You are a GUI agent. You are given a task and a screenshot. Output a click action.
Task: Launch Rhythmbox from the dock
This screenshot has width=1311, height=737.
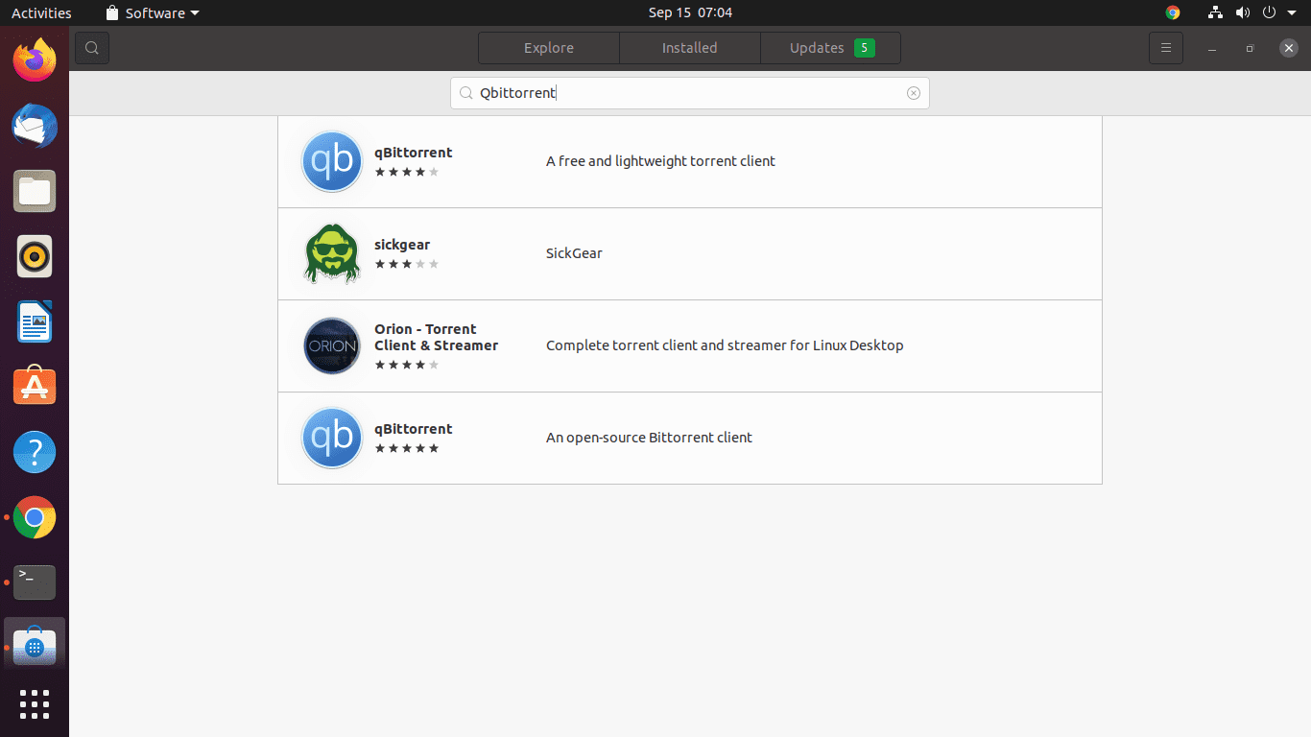click(x=35, y=257)
